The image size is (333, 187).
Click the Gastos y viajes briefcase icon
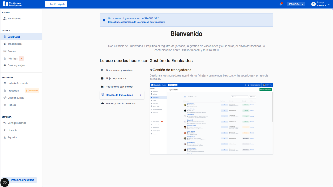(5, 65)
